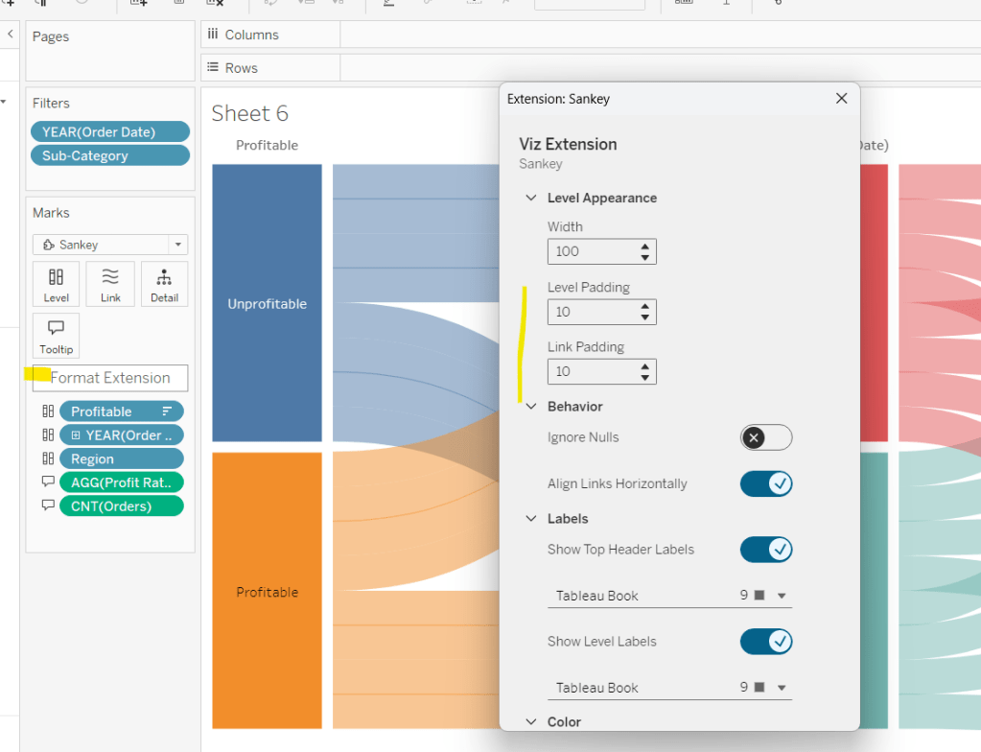This screenshot has width=981, height=752.
Task: Close the Sankey extension dialog
Action: point(841,99)
